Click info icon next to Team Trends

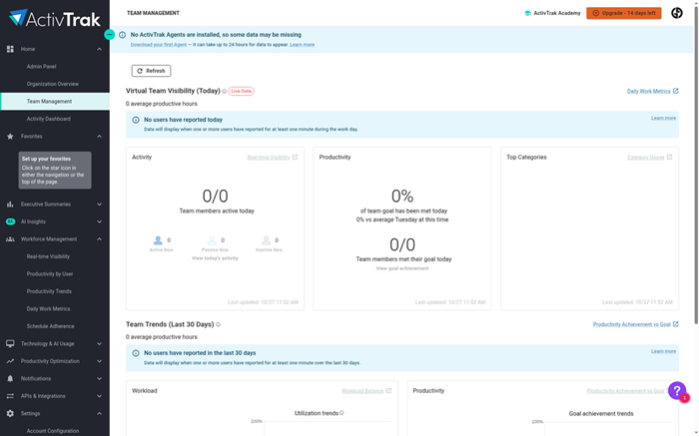(x=218, y=324)
